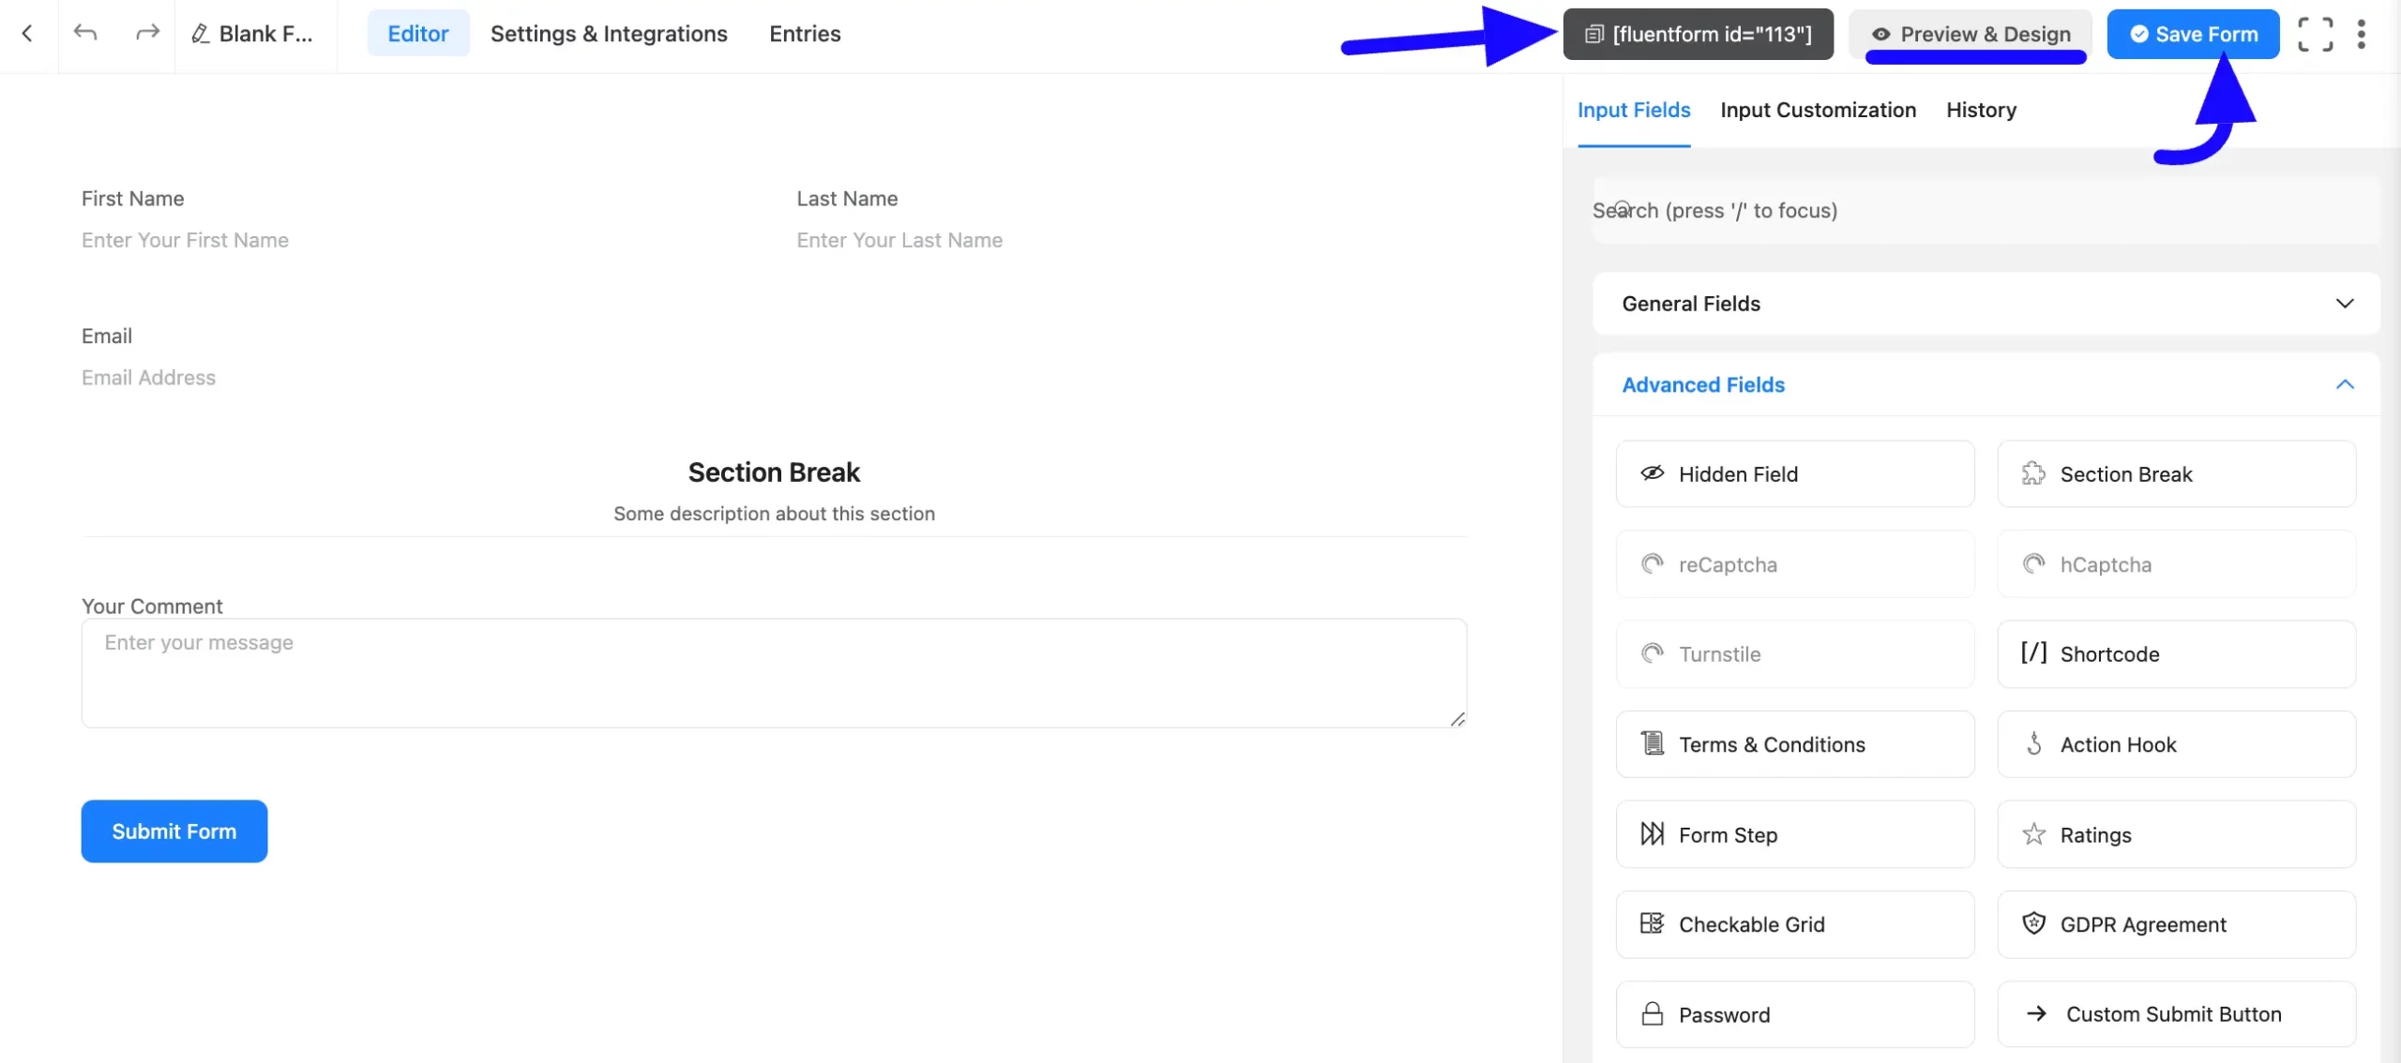Add the Hidden Field element
2401x1063 pixels.
click(x=1794, y=474)
